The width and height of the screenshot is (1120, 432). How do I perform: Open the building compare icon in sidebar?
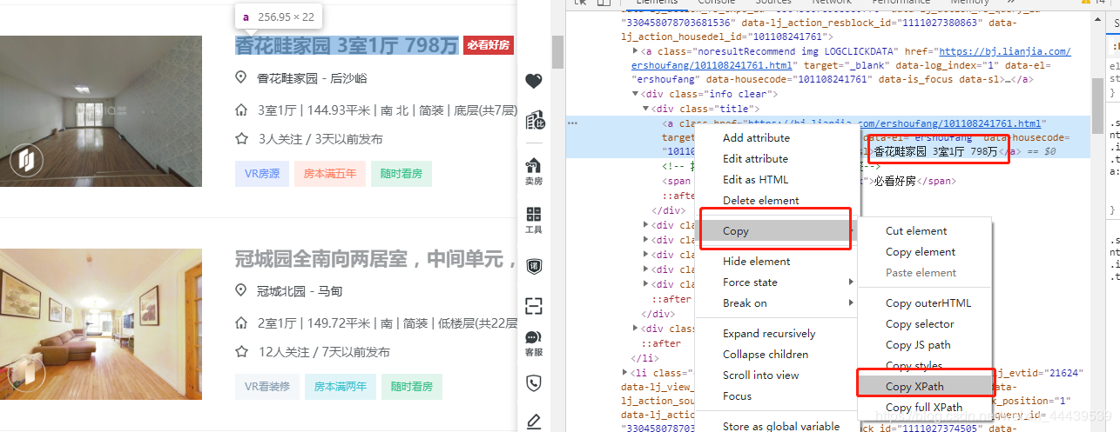(534, 120)
